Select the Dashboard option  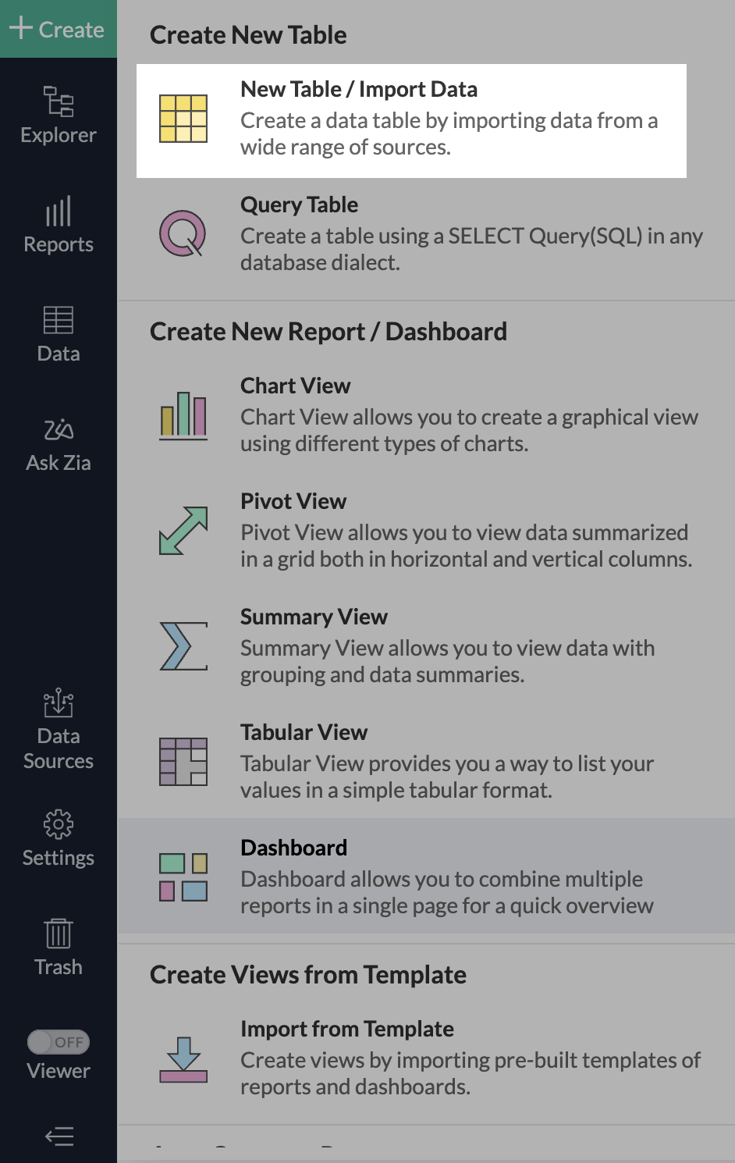pyautogui.click(x=426, y=876)
